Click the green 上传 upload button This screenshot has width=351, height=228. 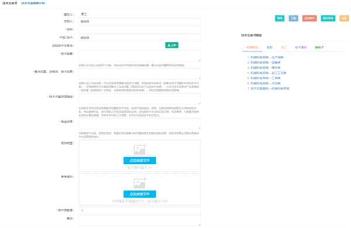coord(171,45)
